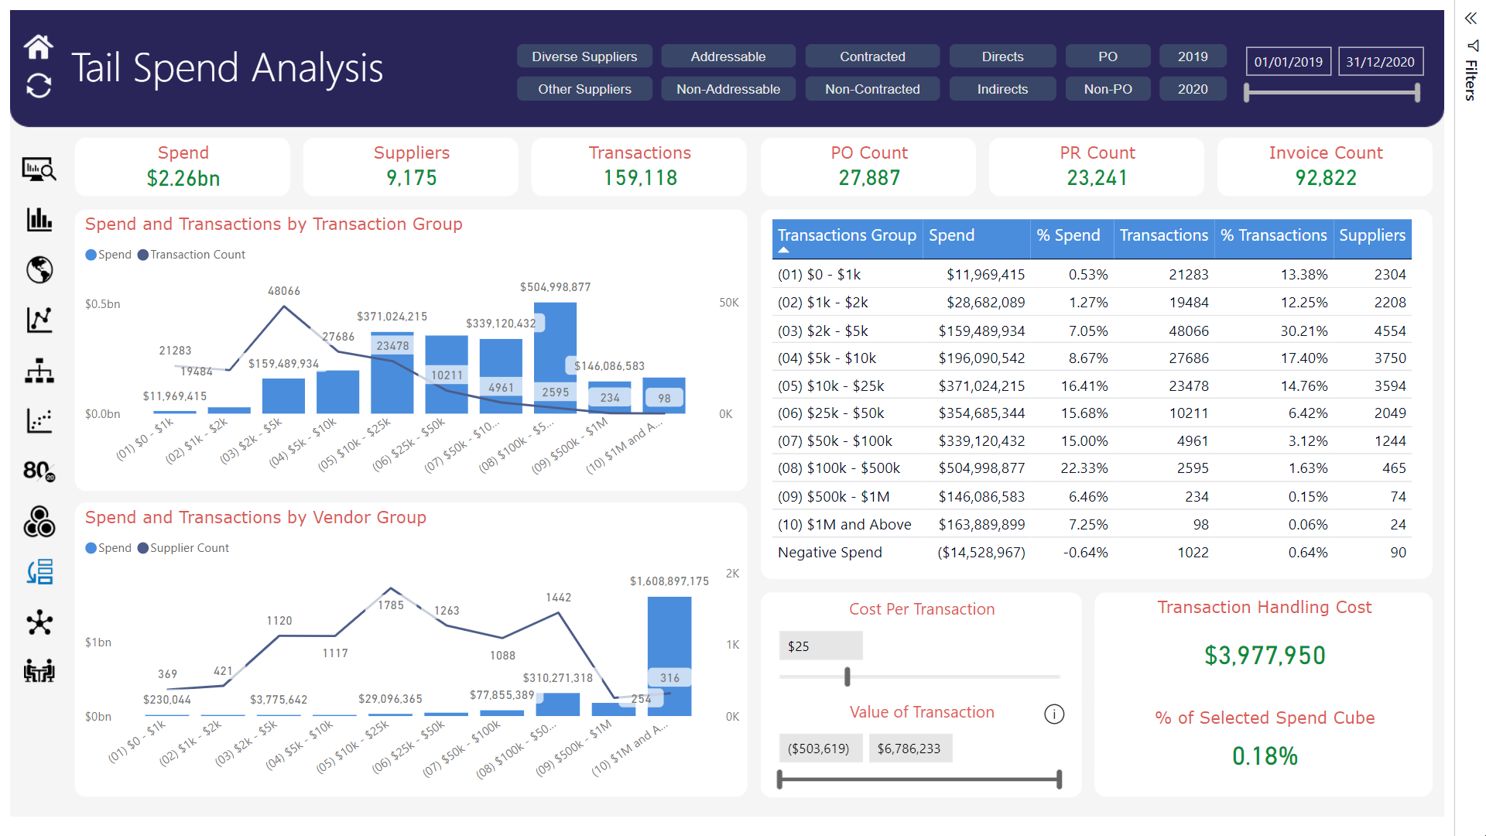The height and width of the screenshot is (836, 1486).
Task: Click the Cost Per Transaction slider handle
Action: (x=847, y=677)
